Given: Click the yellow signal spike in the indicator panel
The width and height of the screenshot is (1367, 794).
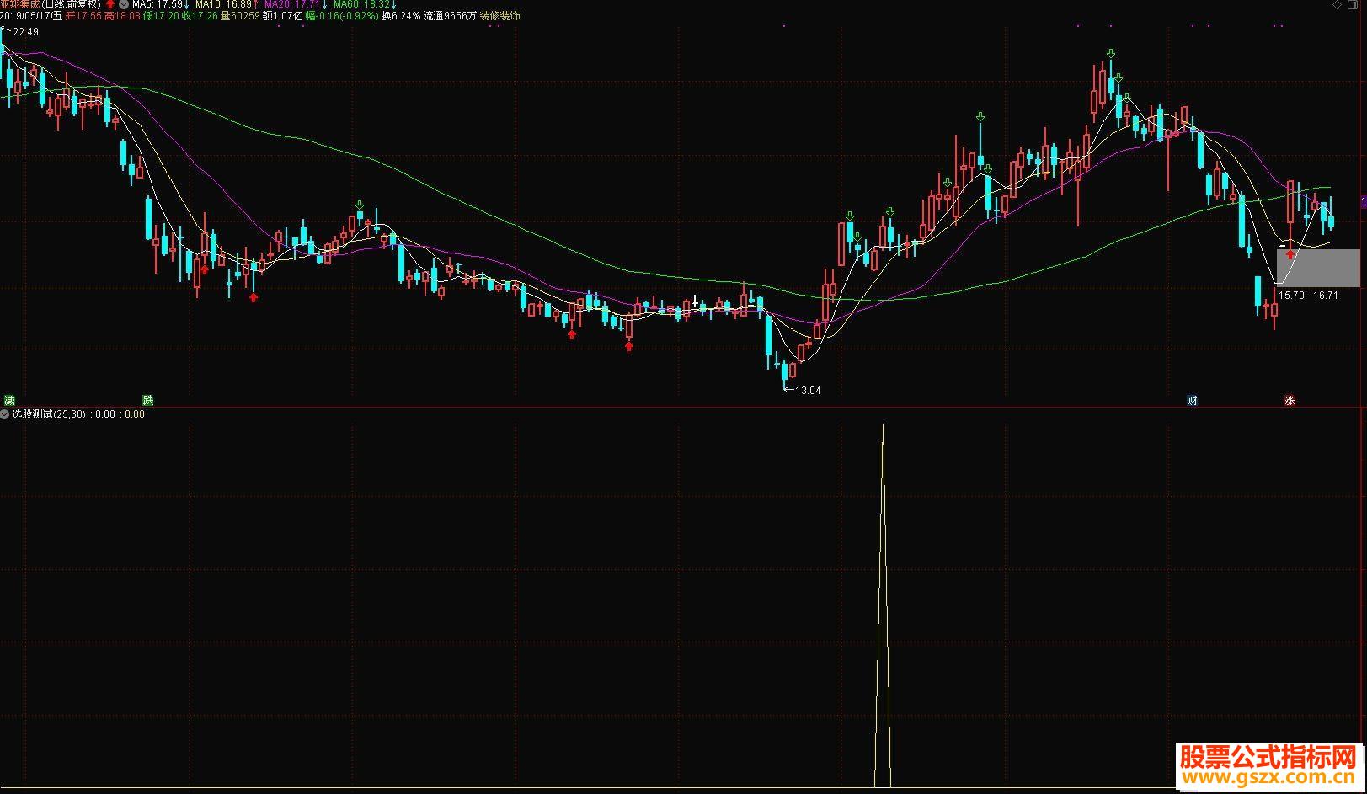Looking at the screenshot, I should (x=883, y=606).
